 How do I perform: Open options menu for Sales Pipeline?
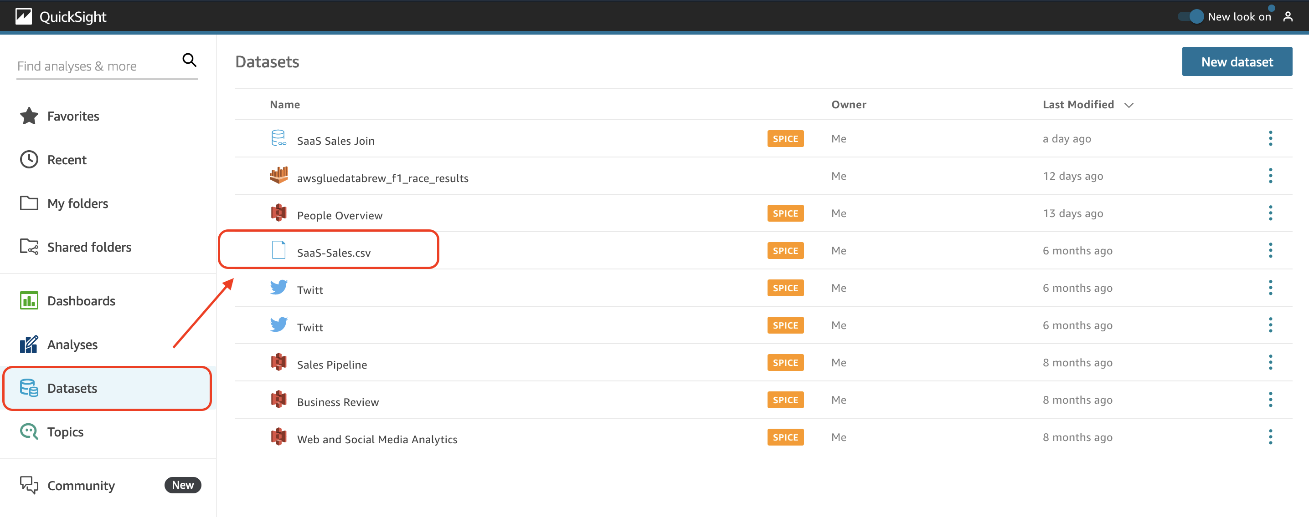1270,362
